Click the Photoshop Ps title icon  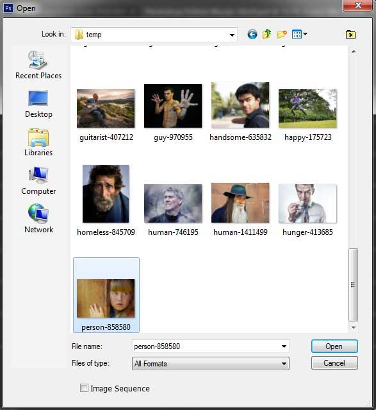click(8, 8)
